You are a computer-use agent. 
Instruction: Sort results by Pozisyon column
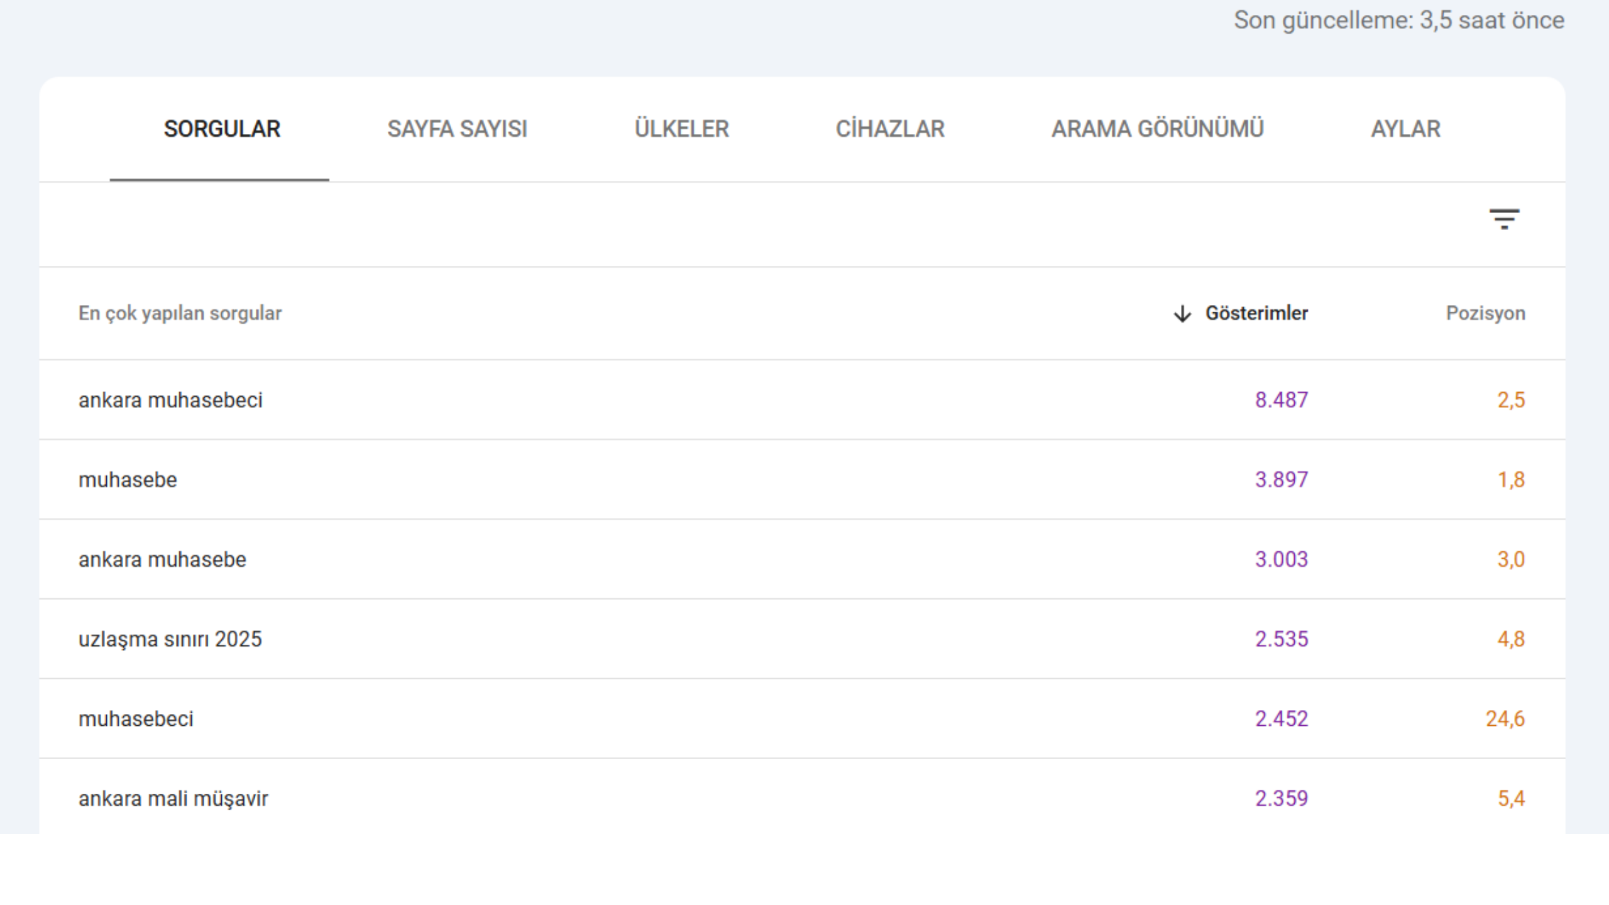click(x=1487, y=313)
